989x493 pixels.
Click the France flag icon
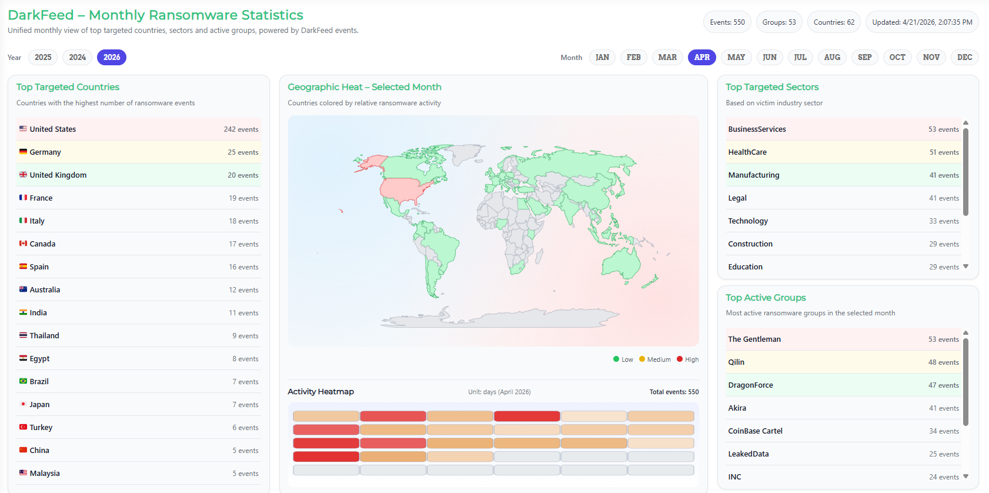pyautogui.click(x=23, y=198)
